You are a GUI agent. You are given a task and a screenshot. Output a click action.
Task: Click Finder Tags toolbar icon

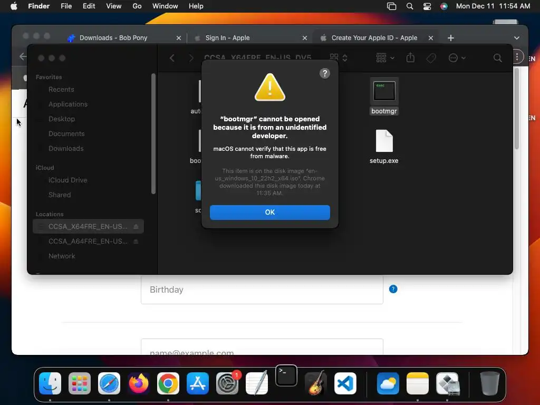pos(431,58)
